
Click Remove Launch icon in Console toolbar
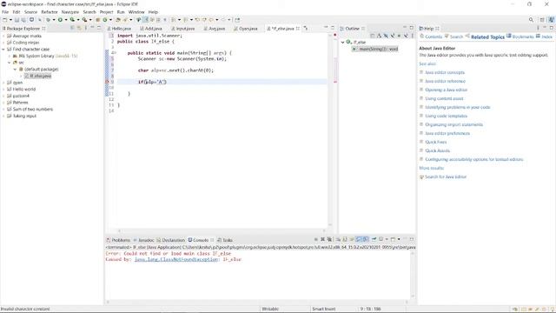pos(322,240)
